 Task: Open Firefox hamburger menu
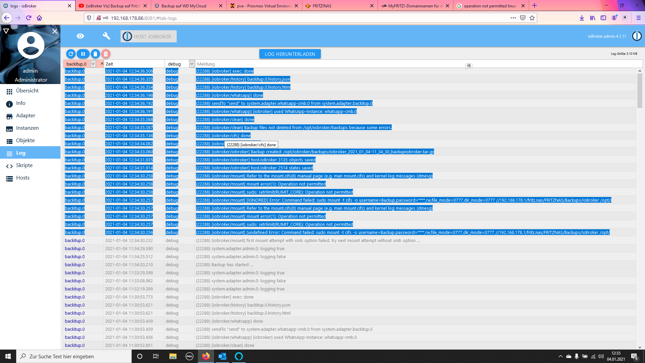[x=639, y=18]
